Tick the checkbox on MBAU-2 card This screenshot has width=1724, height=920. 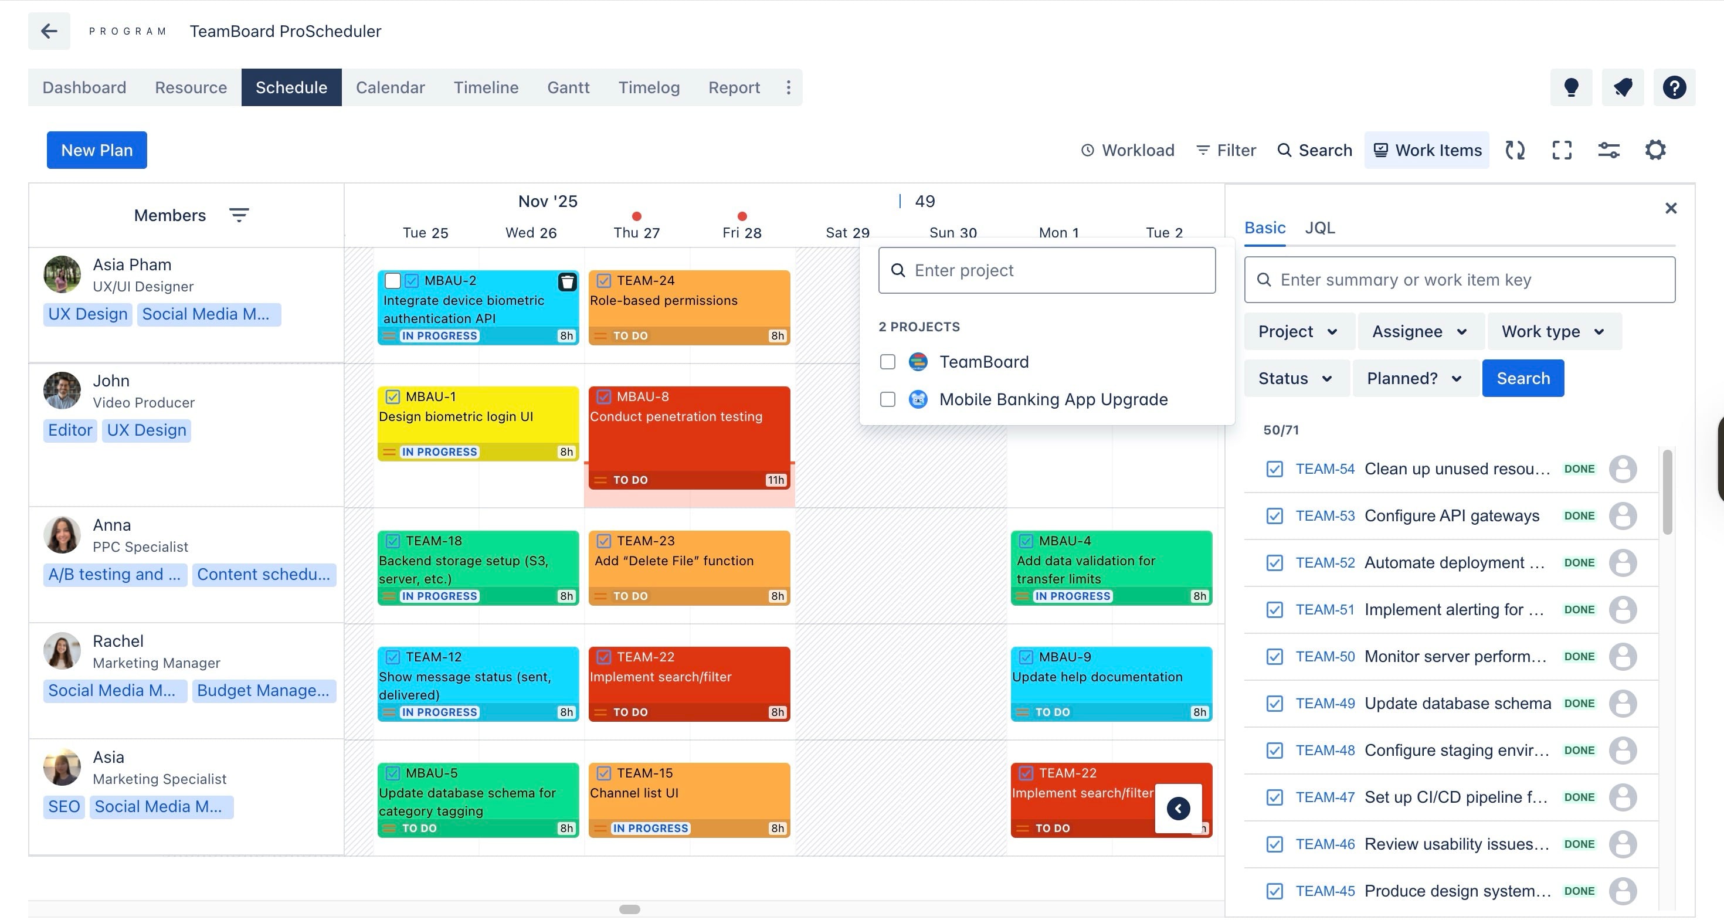[393, 280]
